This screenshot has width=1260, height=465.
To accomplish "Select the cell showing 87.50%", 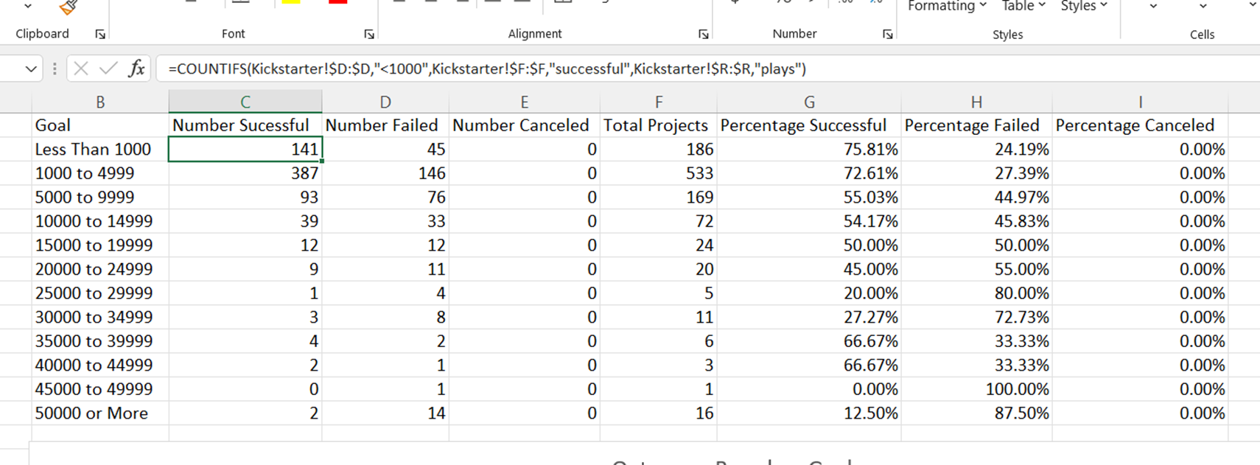I will [976, 413].
